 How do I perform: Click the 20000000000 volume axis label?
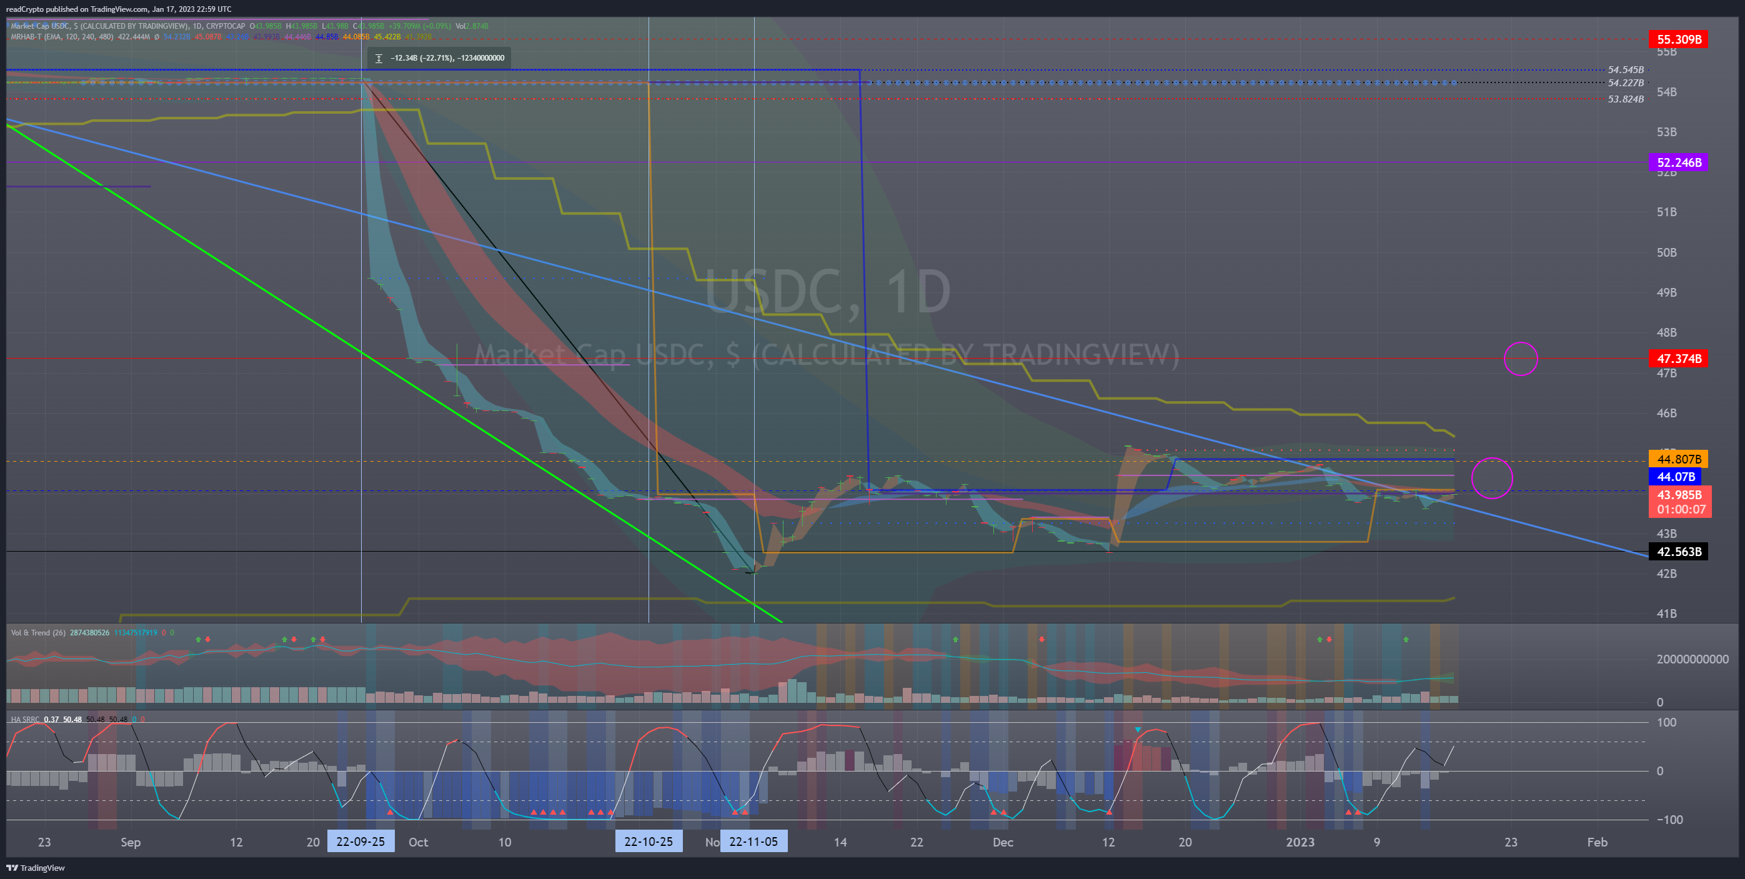click(x=1692, y=660)
